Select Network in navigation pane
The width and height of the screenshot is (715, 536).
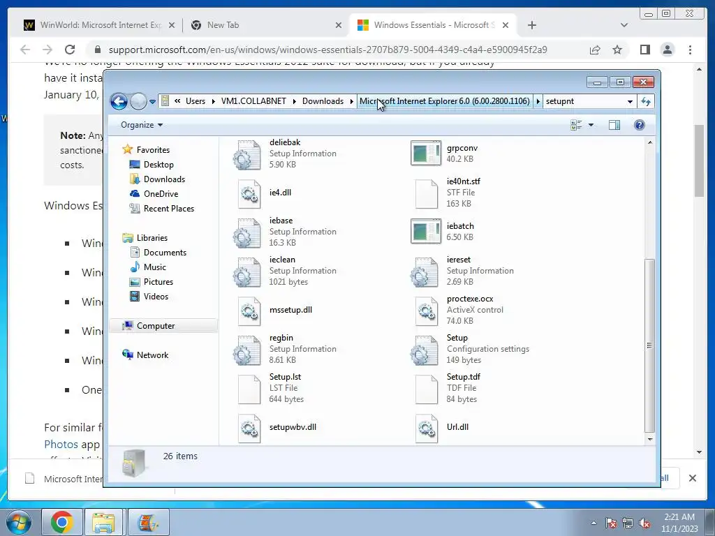click(152, 355)
